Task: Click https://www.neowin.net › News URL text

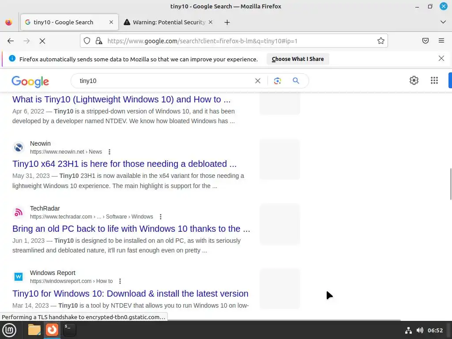Action: 66,152
